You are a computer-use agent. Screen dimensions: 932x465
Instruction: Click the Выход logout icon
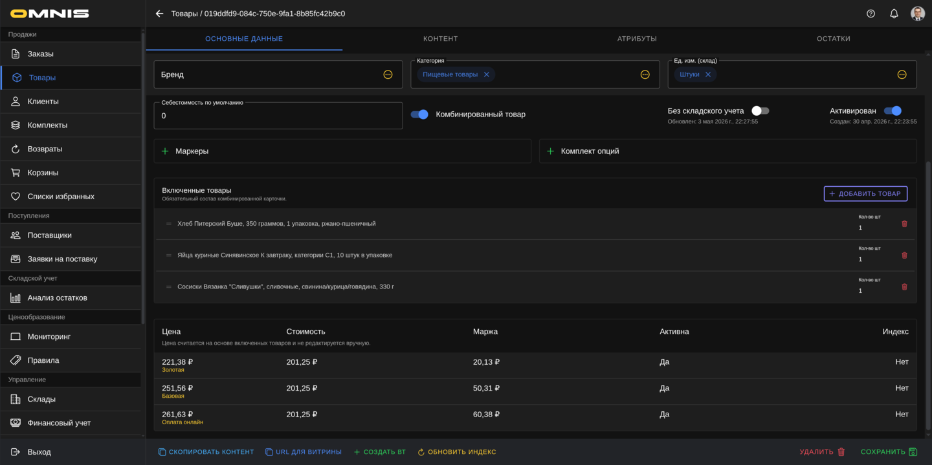(16, 452)
